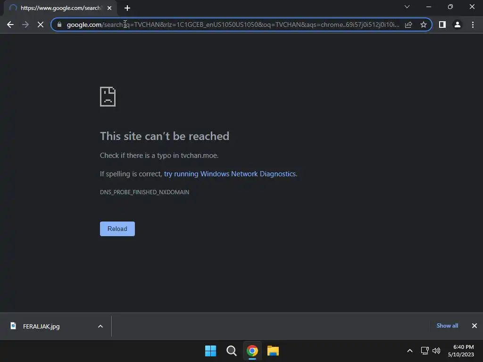View site info via the lock icon
Image resolution: width=483 pixels, height=362 pixels.
(x=59, y=25)
